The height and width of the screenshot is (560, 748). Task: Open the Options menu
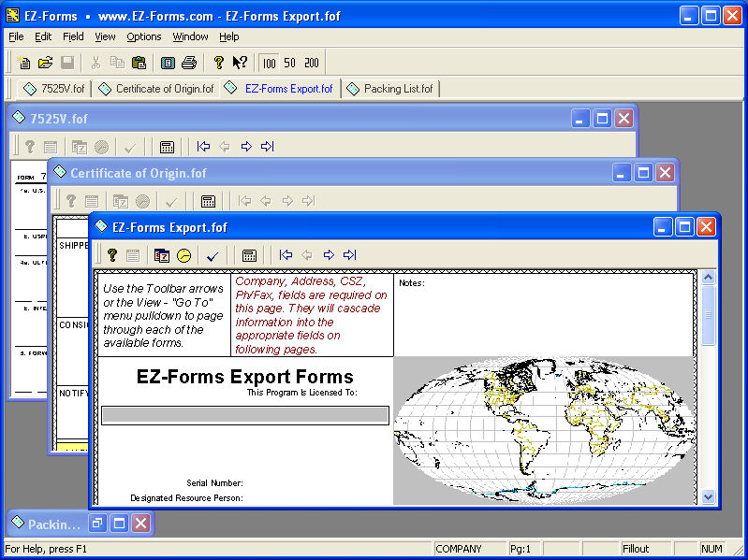144,36
